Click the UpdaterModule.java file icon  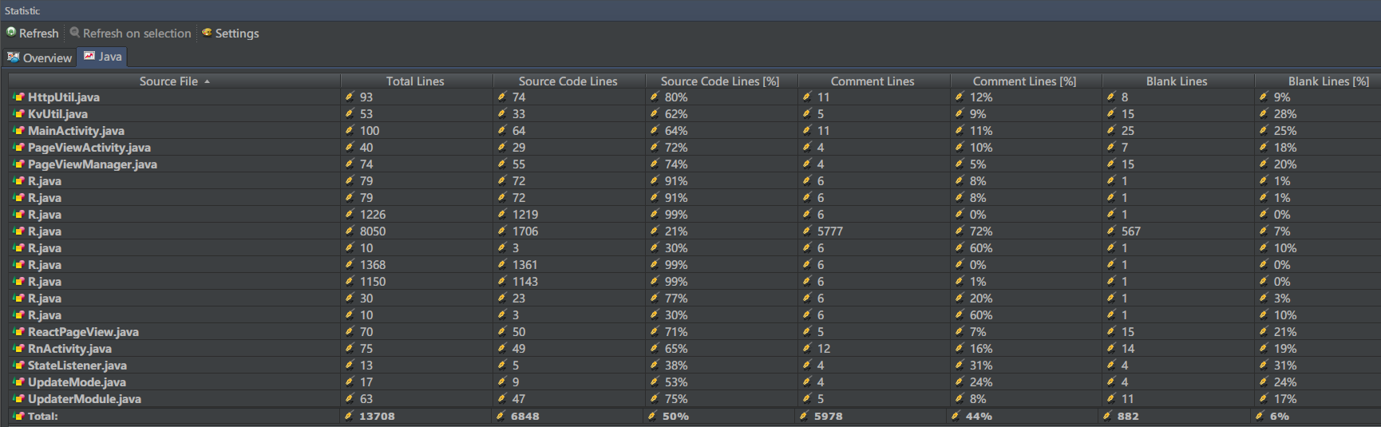click(x=18, y=399)
